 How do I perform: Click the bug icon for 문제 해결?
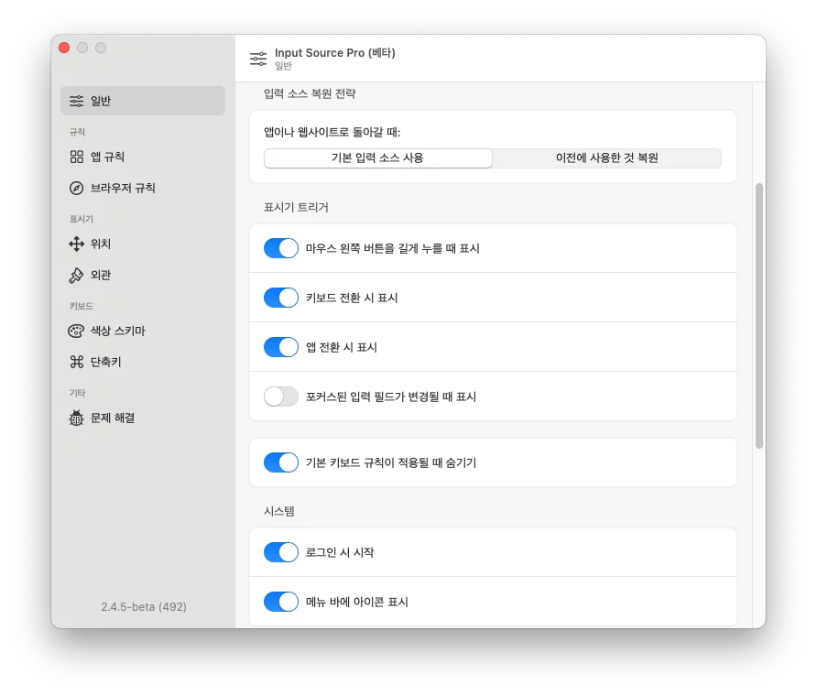pos(76,418)
